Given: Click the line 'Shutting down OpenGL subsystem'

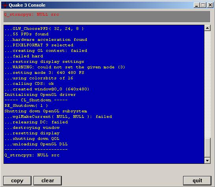Looking at the screenshot, I should click(46, 111).
